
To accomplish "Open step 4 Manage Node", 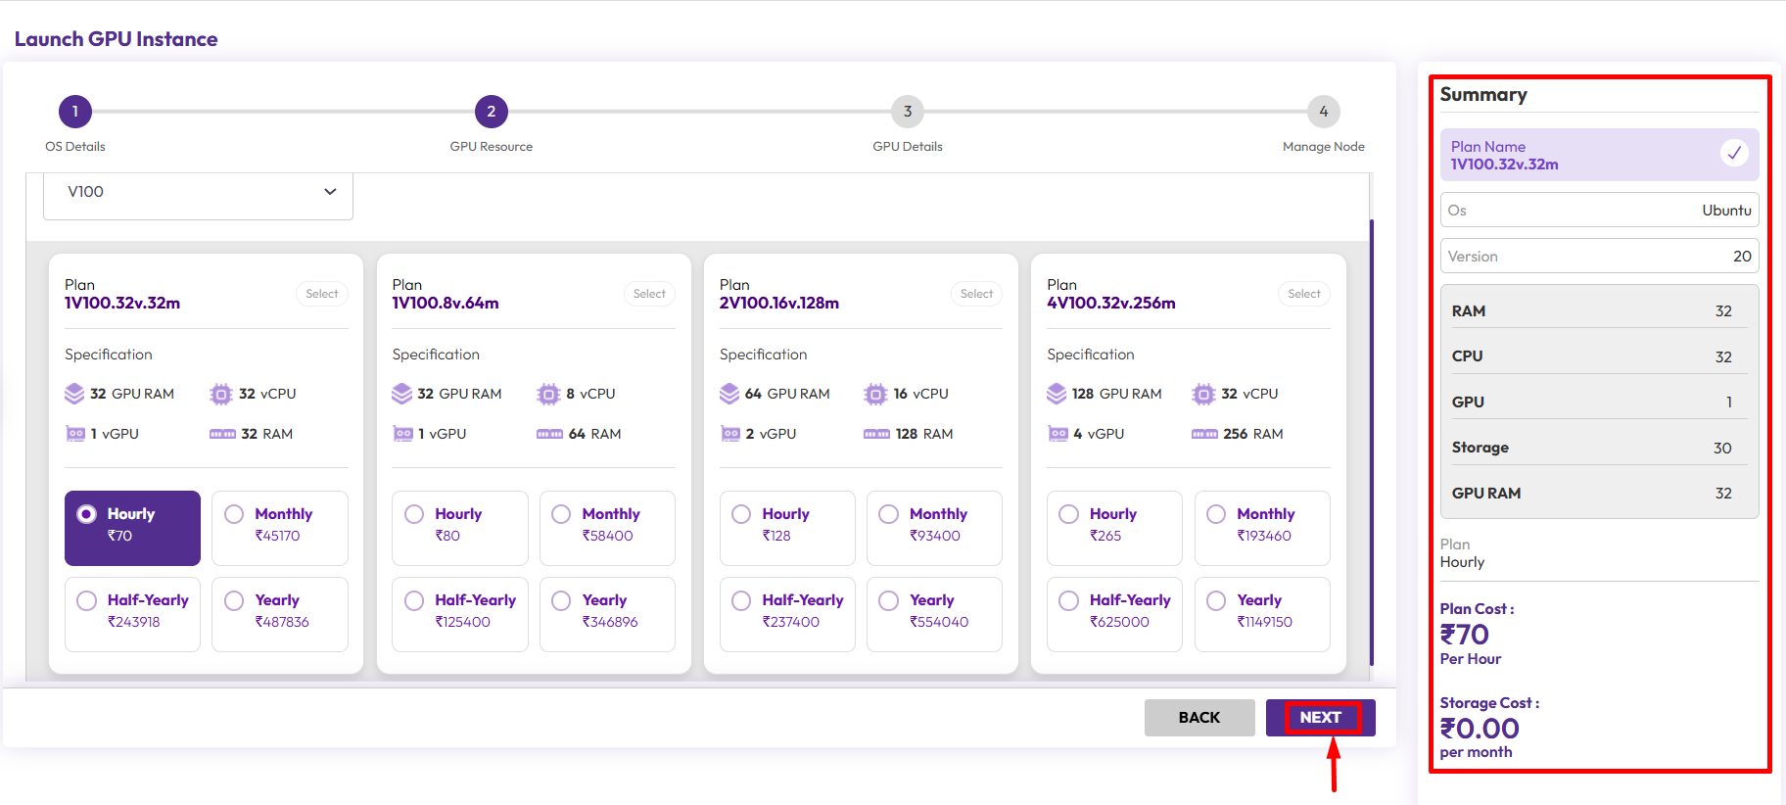I will 1323,112.
